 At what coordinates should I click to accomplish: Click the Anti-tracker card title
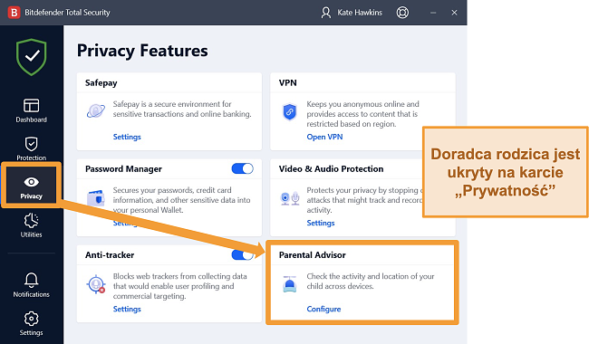click(110, 255)
